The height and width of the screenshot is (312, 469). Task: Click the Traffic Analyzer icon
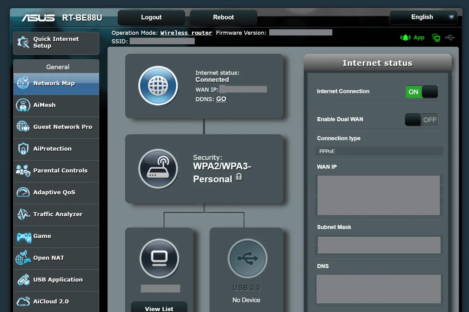pos(23,214)
